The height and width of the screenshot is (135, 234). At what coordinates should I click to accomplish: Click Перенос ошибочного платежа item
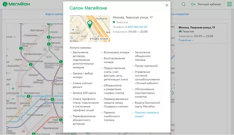click(112, 116)
